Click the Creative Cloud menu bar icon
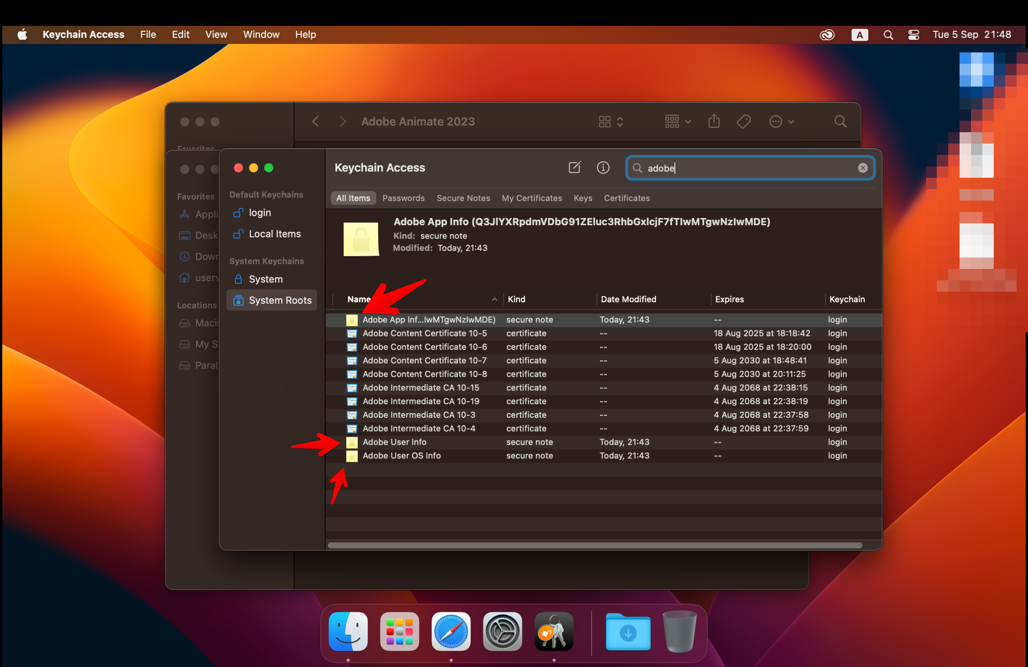This screenshot has width=1028, height=667. tap(827, 35)
